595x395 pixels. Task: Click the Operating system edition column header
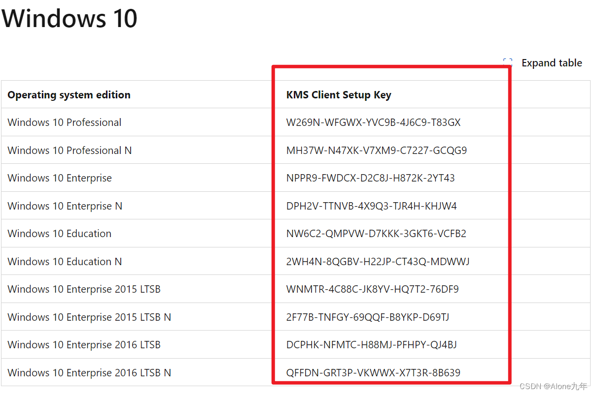pyautogui.click(x=69, y=95)
